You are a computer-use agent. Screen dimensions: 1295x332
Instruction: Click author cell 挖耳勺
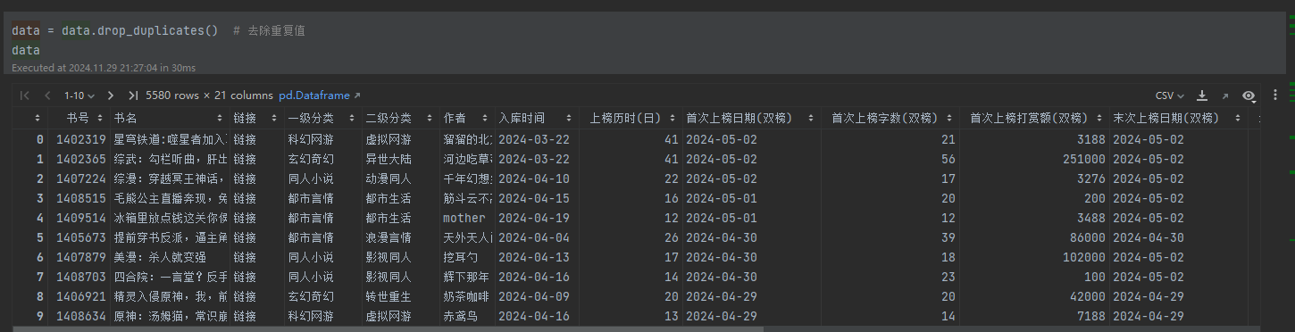point(467,257)
